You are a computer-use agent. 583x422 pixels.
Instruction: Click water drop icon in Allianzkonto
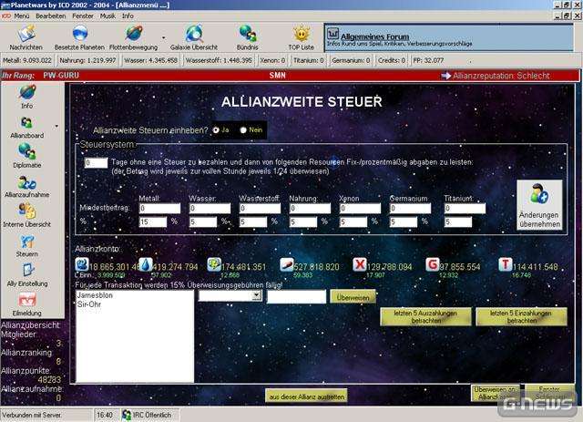pyautogui.click(x=146, y=264)
